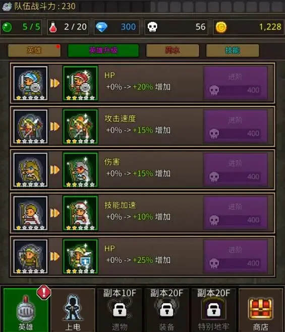The image size is (285, 332).
Task: Tap the knight hero portrait in first row
Action: point(30,83)
